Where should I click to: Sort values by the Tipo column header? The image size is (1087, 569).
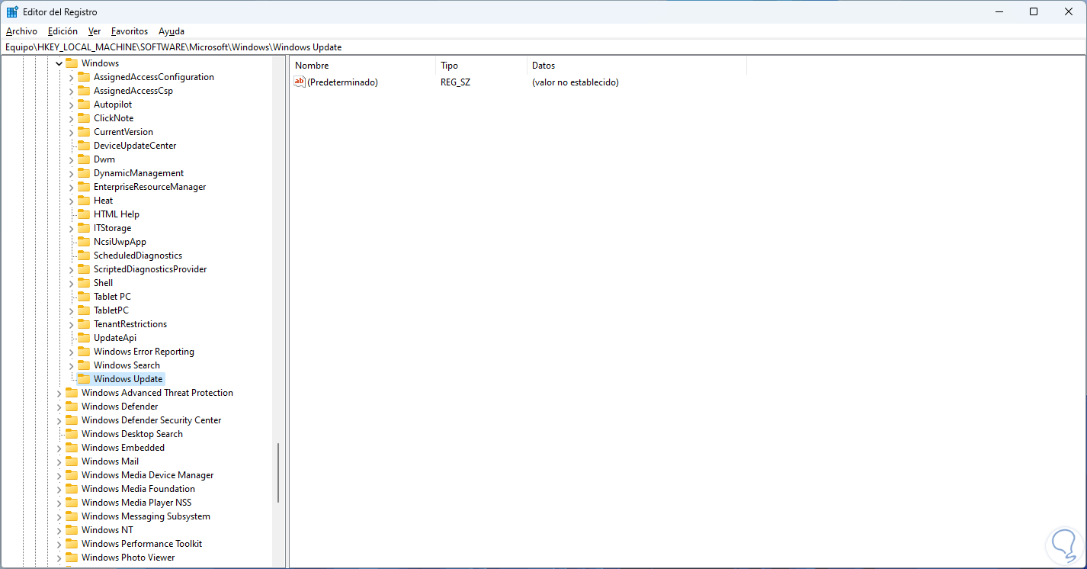click(x=481, y=66)
